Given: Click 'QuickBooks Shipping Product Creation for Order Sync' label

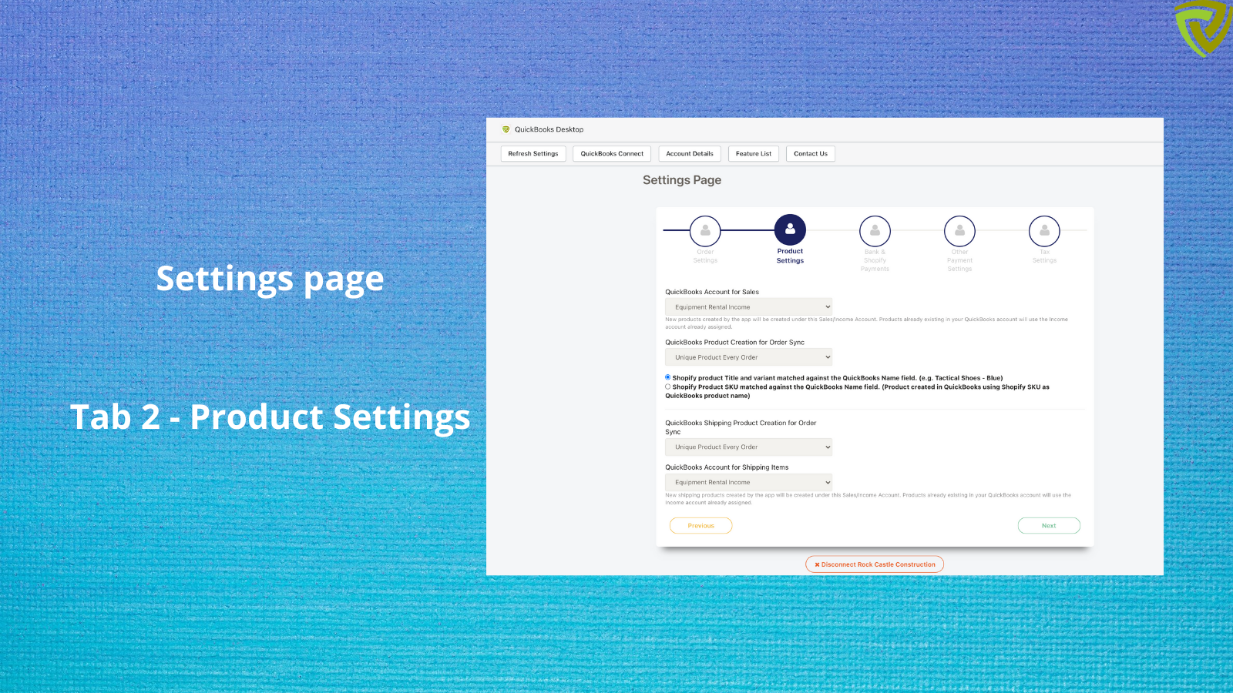Looking at the screenshot, I should point(741,427).
